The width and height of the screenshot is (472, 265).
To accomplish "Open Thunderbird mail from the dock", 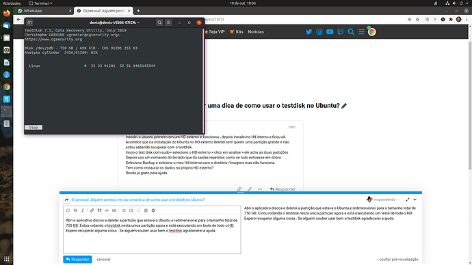I will (x=6, y=25).
